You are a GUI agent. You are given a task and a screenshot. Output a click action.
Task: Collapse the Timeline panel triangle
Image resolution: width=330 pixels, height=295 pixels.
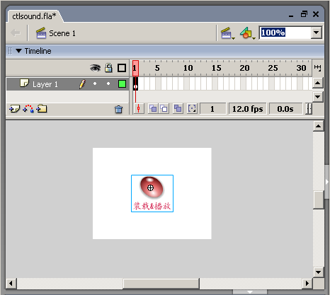click(x=19, y=51)
